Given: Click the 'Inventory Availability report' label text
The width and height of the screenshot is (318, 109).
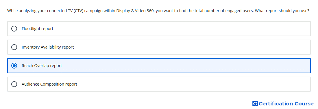Looking at the screenshot, I should [48, 47].
